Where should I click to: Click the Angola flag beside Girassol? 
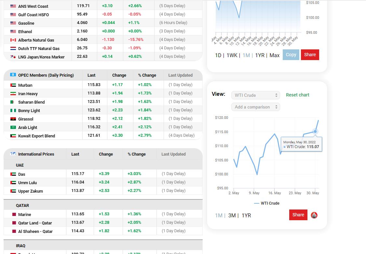pos(13,119)
